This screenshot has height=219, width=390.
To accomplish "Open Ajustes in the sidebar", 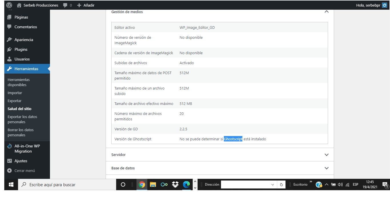I will pos(21,161).
